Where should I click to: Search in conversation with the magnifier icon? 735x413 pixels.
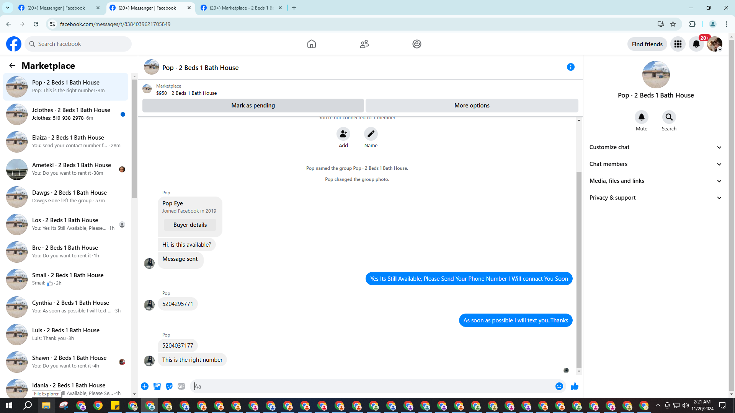tap(669, 117)
